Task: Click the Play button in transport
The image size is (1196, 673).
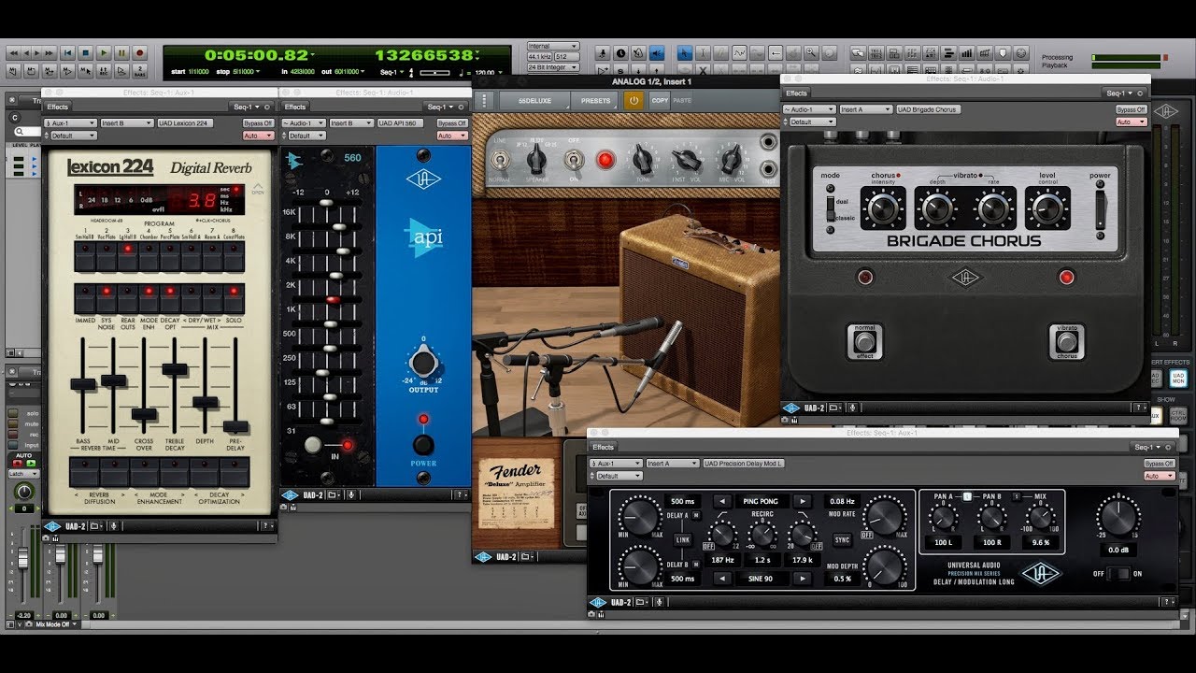Action: 104,53
